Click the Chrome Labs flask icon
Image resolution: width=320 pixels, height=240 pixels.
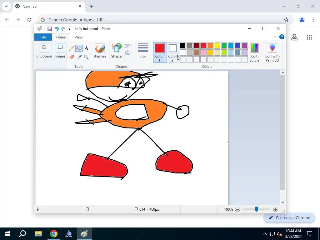(294, 37)
